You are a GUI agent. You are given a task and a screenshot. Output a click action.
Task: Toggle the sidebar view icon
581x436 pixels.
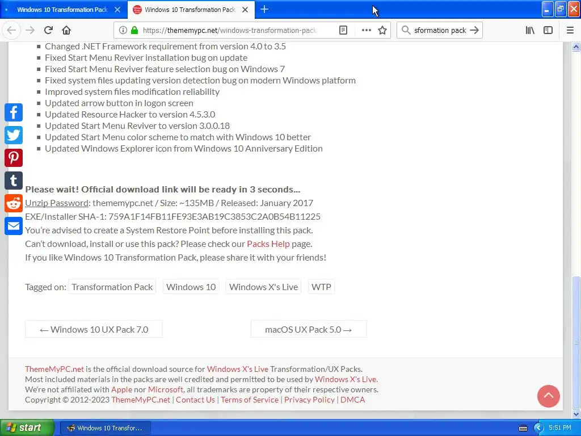[548, 31]
